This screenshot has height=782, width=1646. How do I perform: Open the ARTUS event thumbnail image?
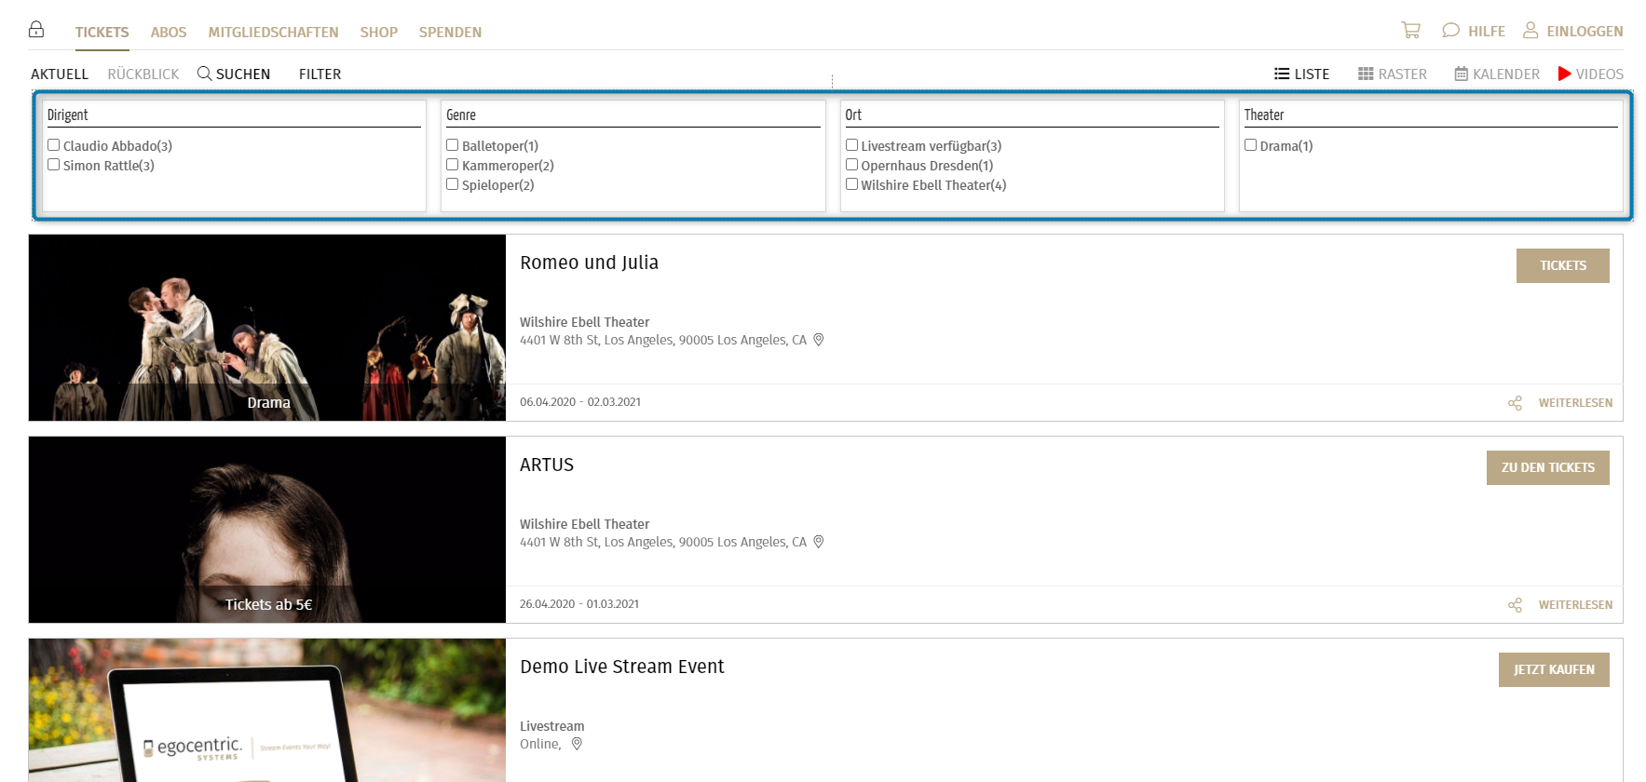click(x=267, y=529)
